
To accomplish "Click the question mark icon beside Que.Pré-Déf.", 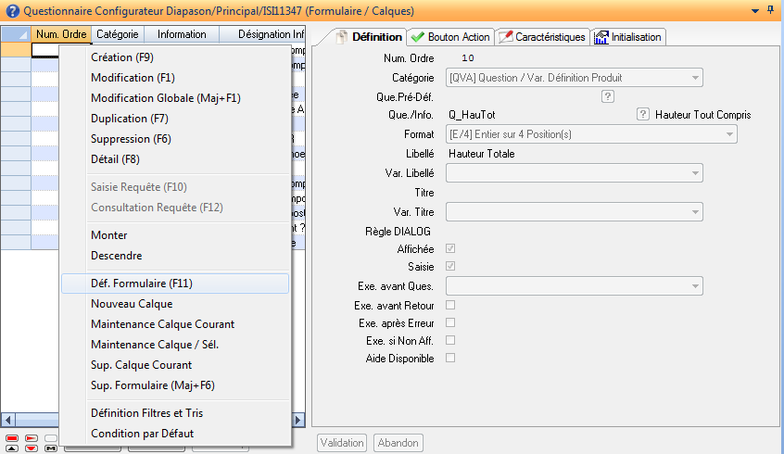I will (608, 95).
